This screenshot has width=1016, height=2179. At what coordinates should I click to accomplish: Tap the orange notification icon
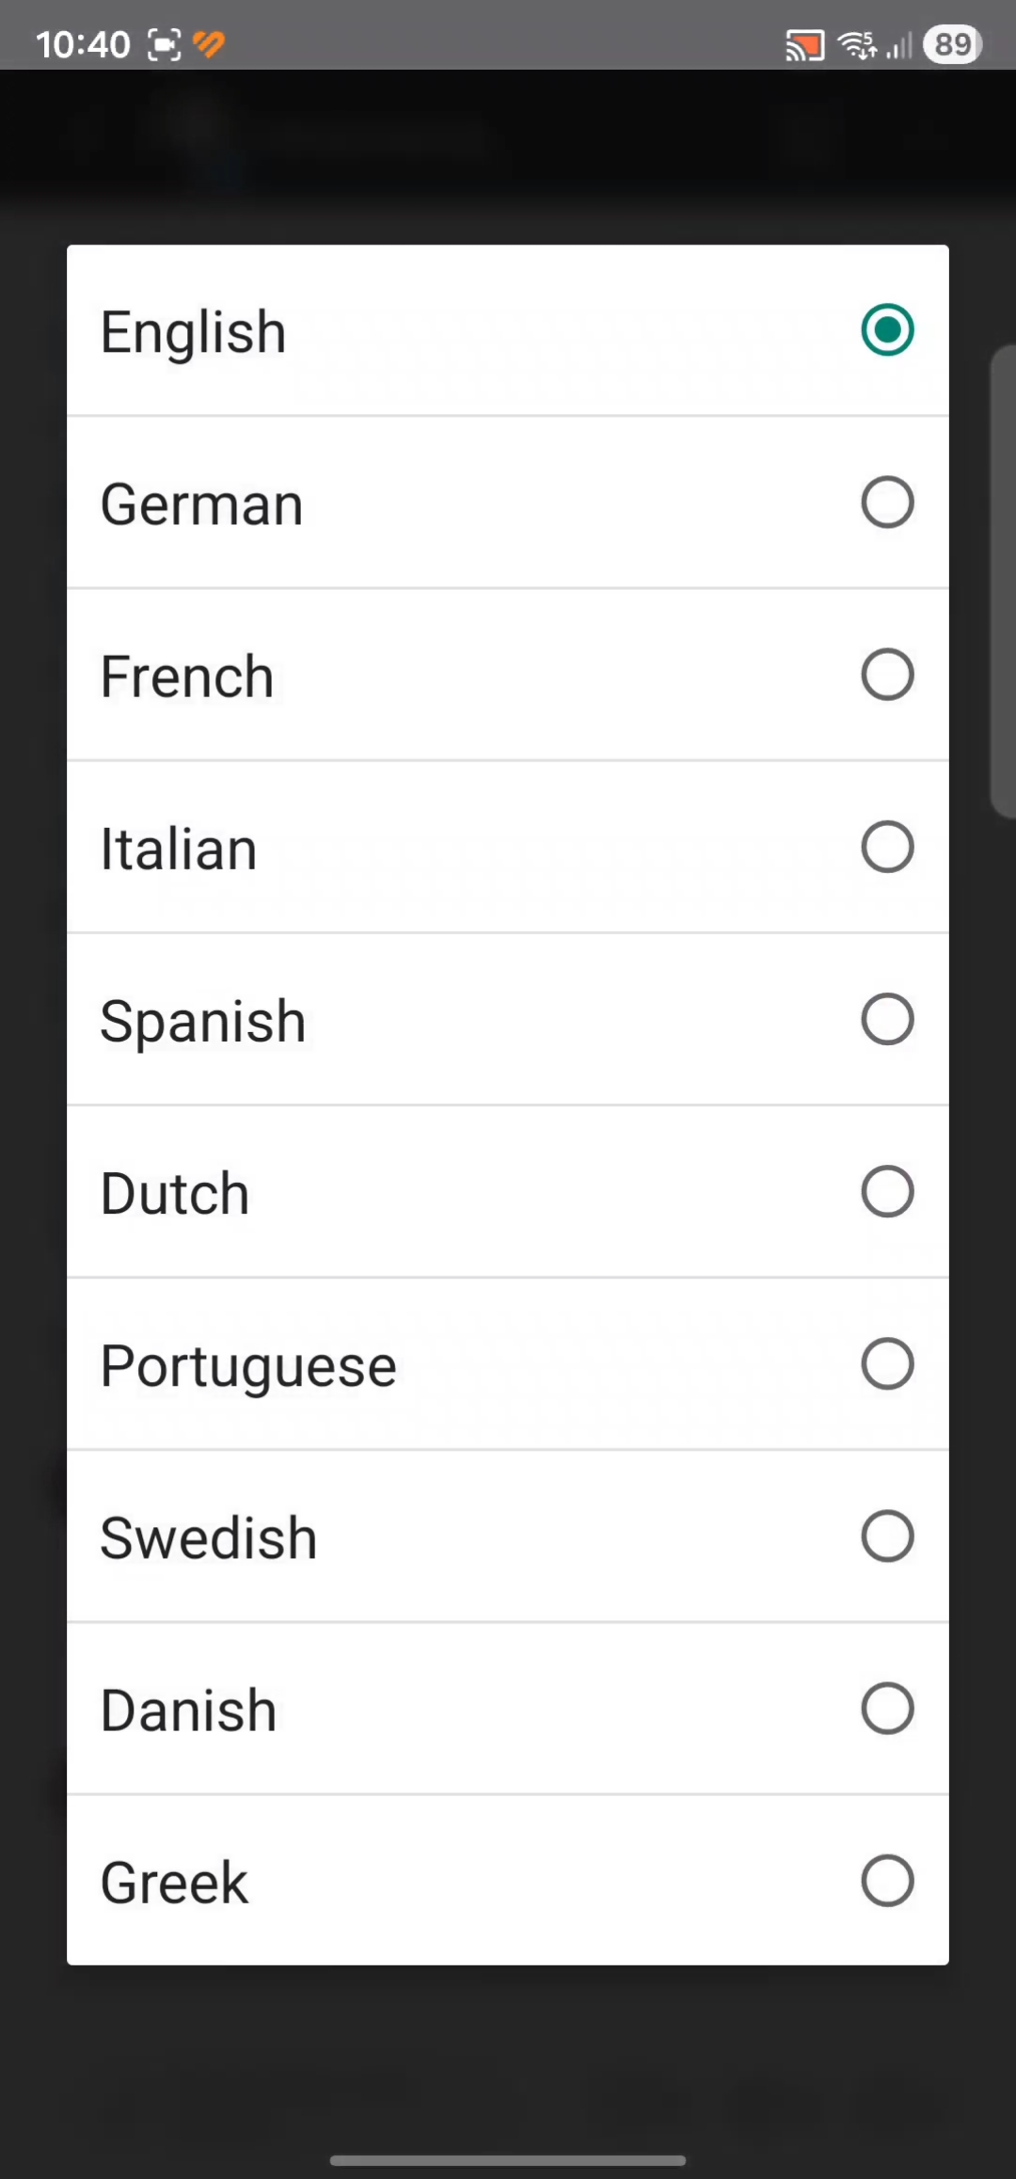209,43
